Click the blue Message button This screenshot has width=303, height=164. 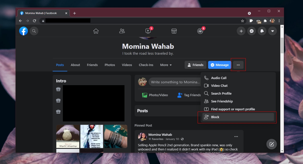pos(220,65)
